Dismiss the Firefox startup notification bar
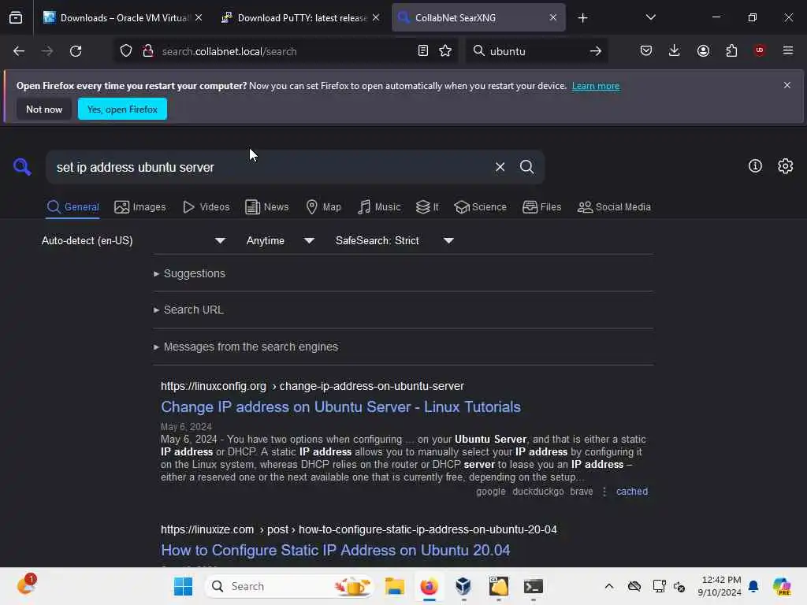The height and width of the screenshot is (605, 807). coord(787,85)
